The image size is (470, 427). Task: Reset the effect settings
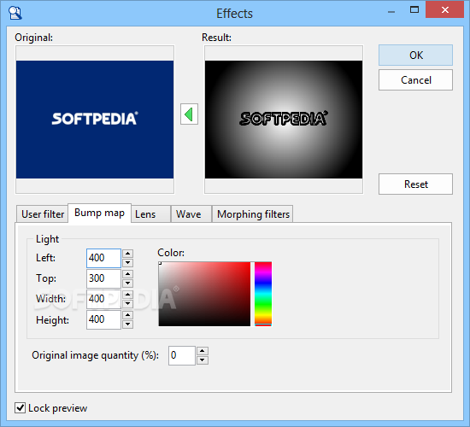point(416,184)
